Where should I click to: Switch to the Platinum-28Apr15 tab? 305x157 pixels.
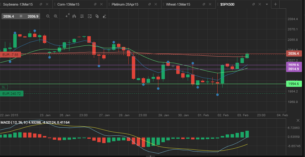(x=125, y=4)
